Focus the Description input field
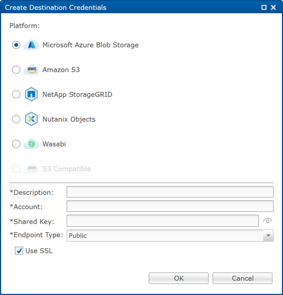 (x=170, y=192)
